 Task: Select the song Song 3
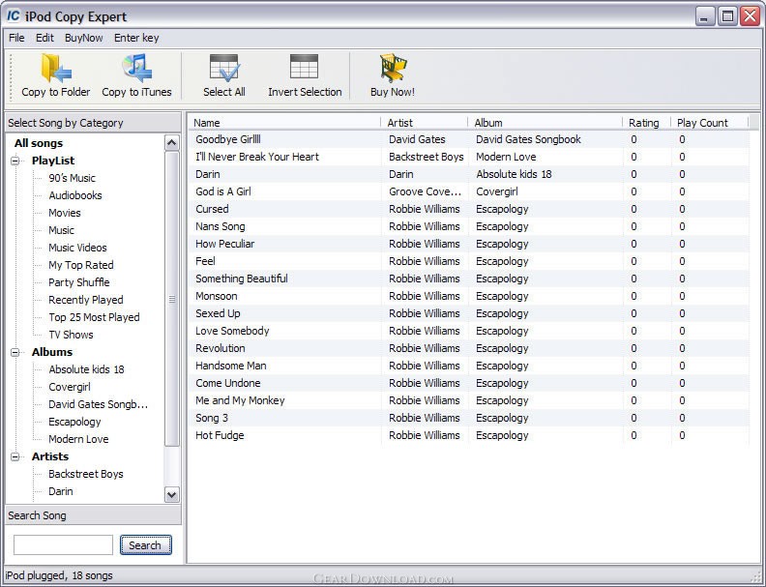(212, 418)
